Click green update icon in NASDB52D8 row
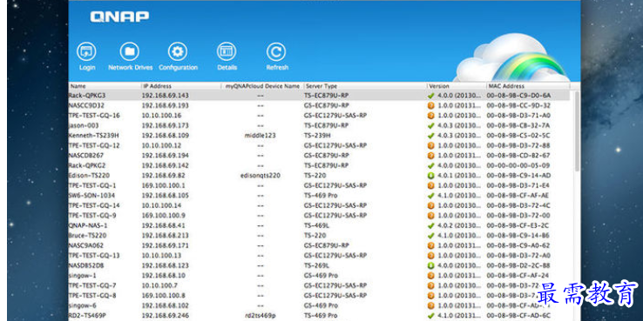This screenshot has height=321, width=643. pos(430,265)
